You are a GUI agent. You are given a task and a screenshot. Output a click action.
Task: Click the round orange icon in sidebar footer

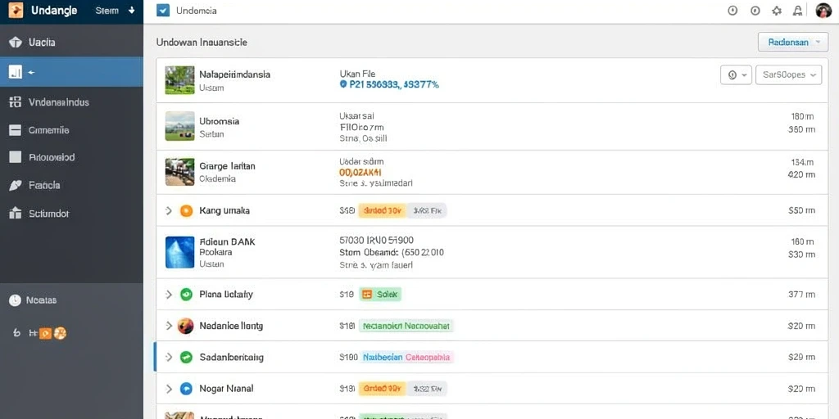tap(60, 334)
